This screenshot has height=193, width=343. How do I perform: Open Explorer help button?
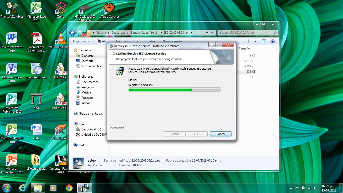click(x=273, y=41)
